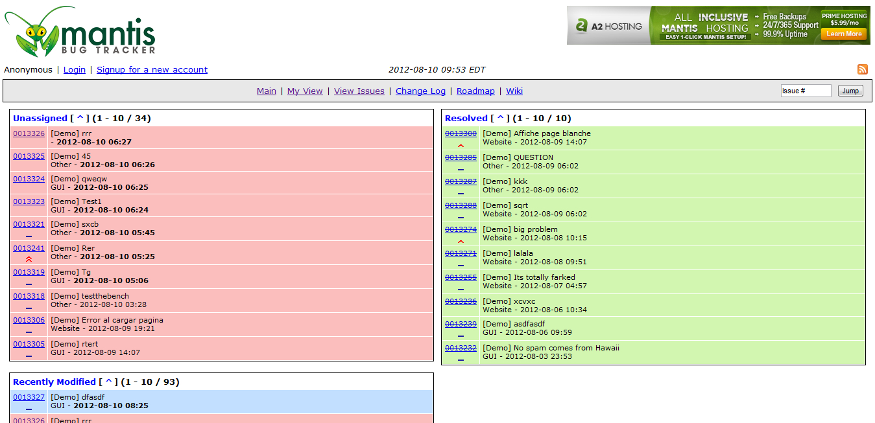Collapse Resolved section with caret link
This screenshot has height=423, width=875.
coord(500,118)
